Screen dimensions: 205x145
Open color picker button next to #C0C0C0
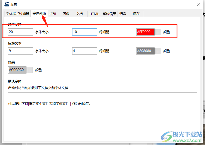tap(30, 70)
